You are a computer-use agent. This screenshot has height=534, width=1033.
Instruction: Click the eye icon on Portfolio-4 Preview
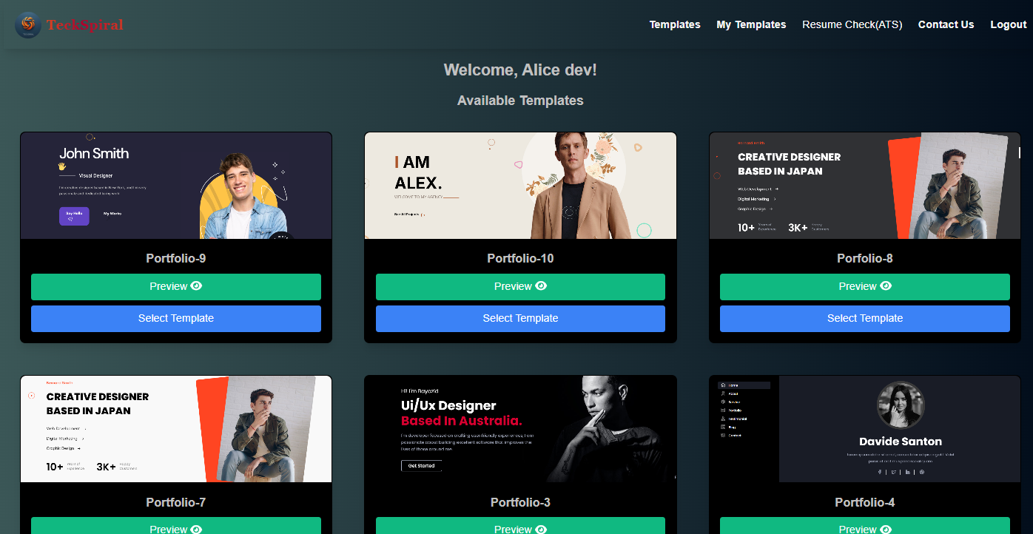(886, 529)
